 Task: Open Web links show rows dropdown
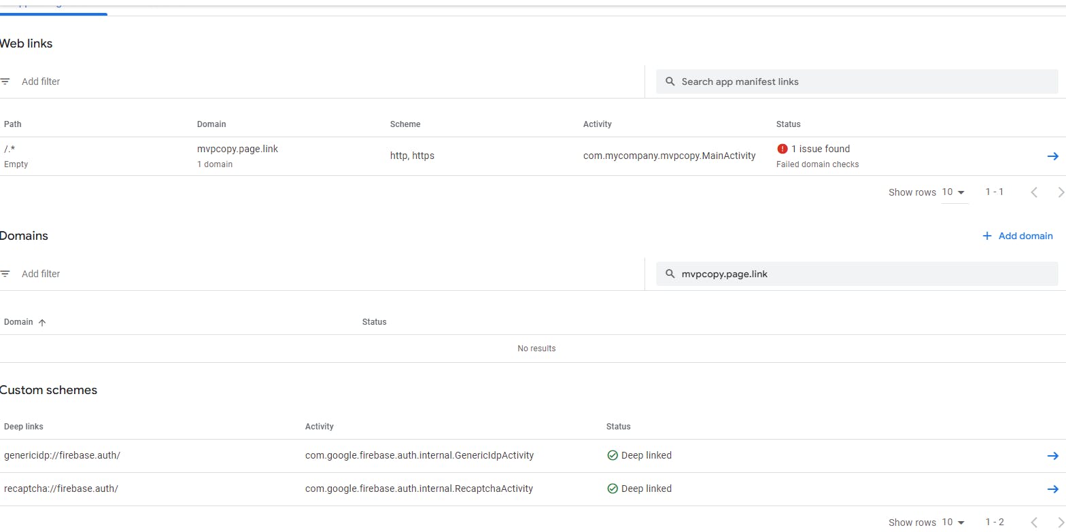[954, 192]
